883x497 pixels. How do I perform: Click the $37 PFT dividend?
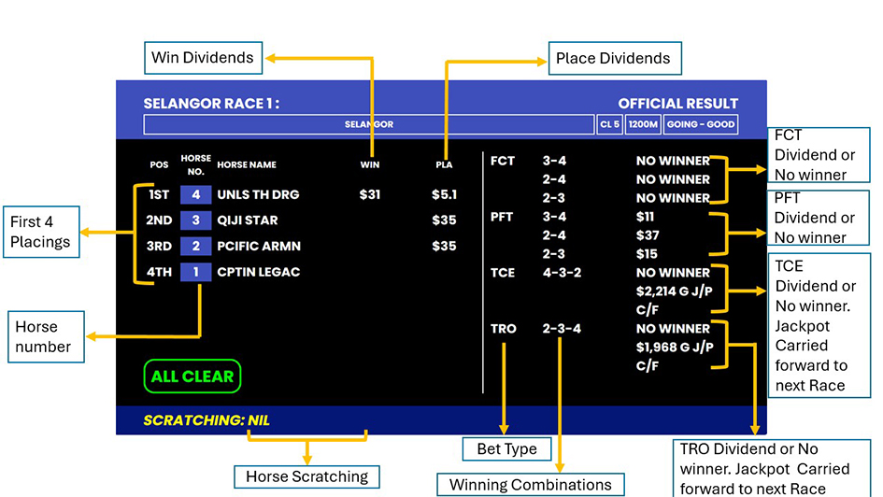tap(648, 235)
